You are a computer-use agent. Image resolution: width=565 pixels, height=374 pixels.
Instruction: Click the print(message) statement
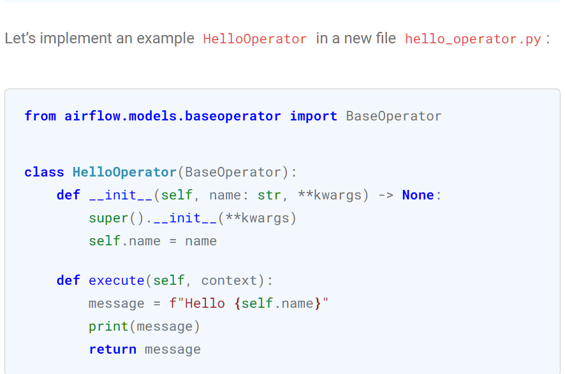[x=144, y=326]
